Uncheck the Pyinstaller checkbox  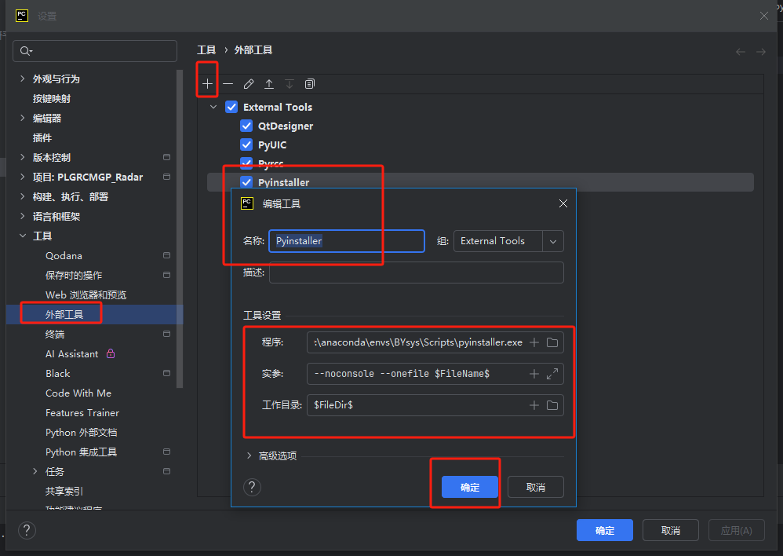[x=246, y=181]
